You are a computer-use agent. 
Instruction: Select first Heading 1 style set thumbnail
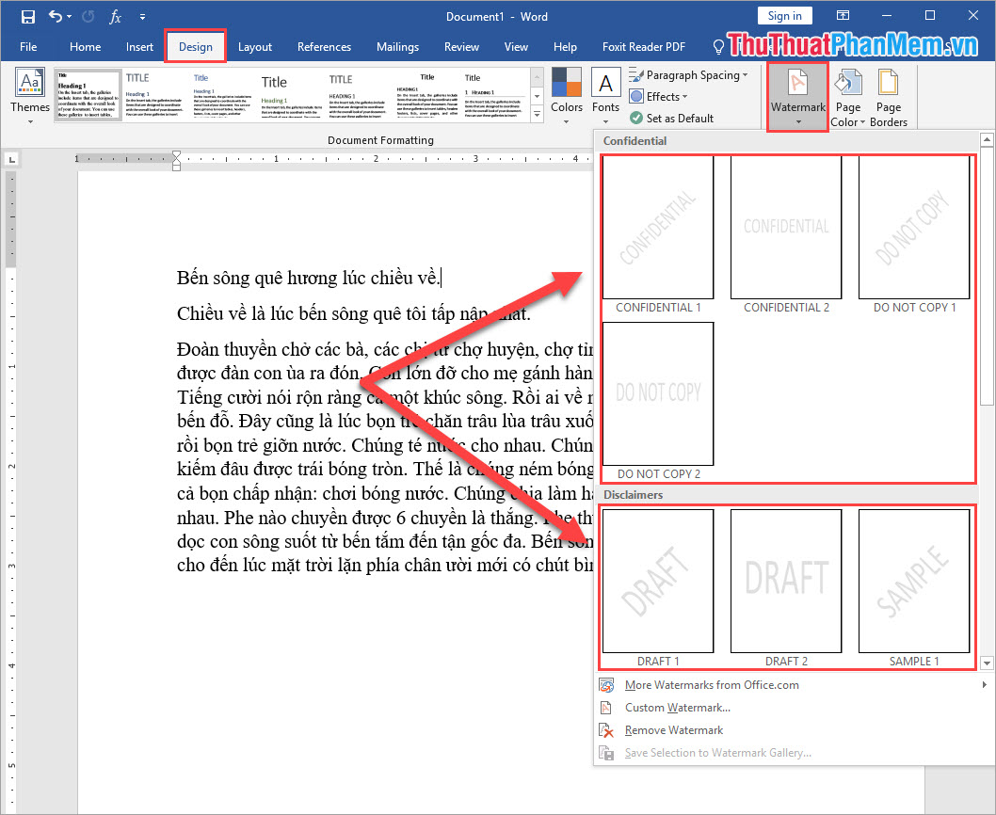click(x=88, y=95)
